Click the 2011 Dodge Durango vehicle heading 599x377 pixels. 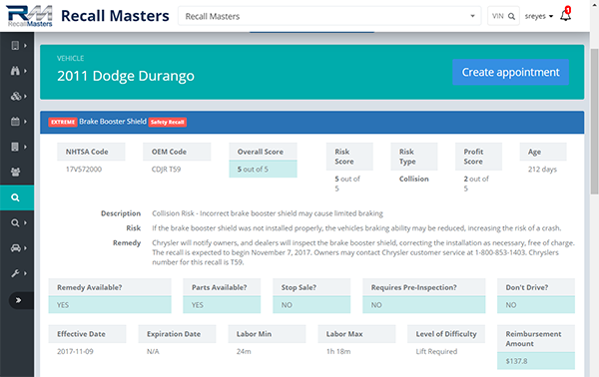coord(126,76)
